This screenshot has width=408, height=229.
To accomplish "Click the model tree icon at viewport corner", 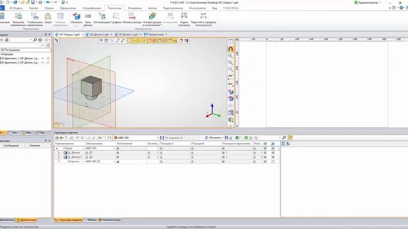I will 57,41.
